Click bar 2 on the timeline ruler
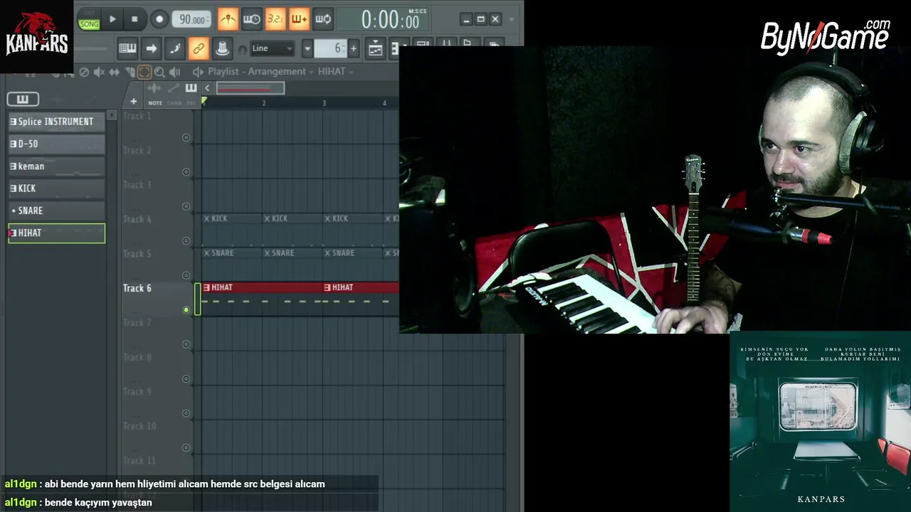Image resolution: width=911 pixels, height=512 pixels. (264, 103)
